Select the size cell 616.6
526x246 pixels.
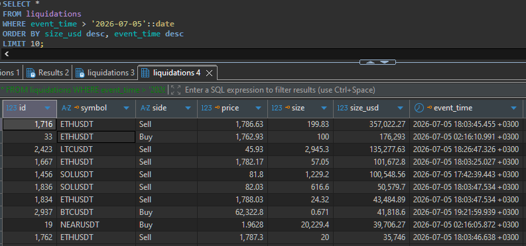point(300,187)
